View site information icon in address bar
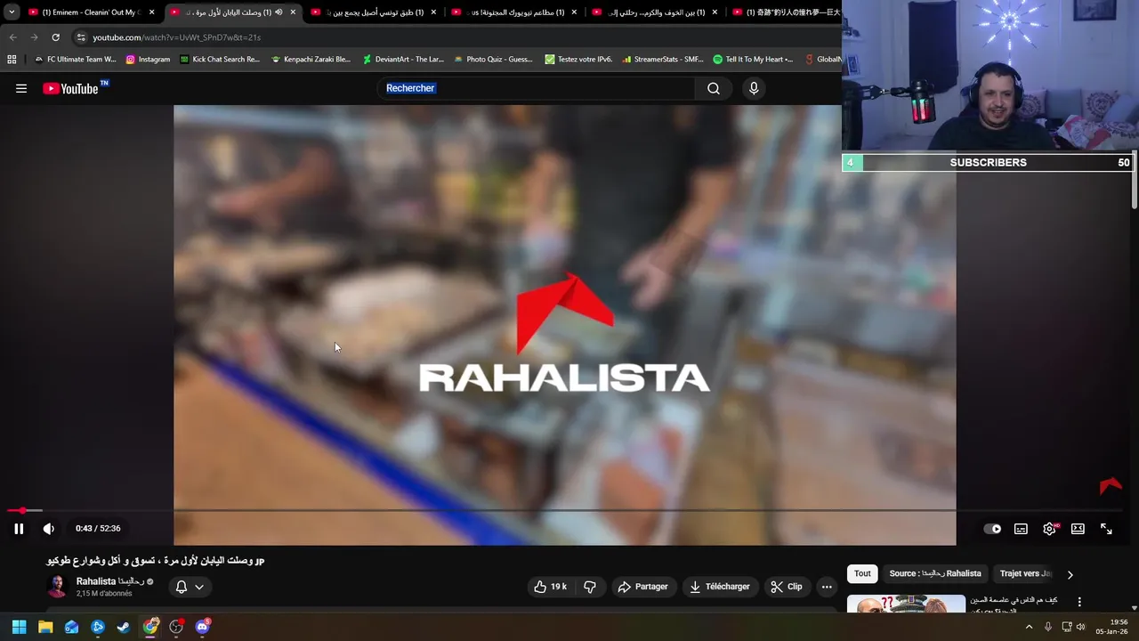The image size is (1139, 641). 81,37
